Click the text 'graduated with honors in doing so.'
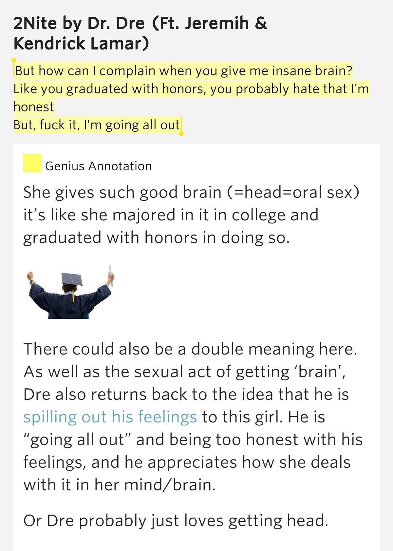 coord(157,237)
